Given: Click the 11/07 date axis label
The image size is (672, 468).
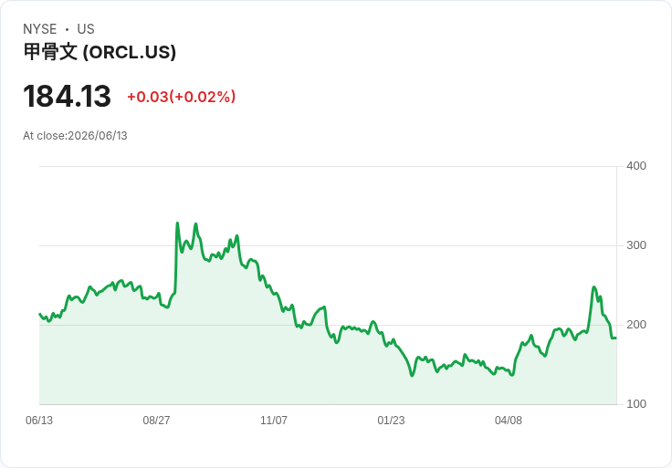Looking at the screenshot, I should [x=274, y=421].
